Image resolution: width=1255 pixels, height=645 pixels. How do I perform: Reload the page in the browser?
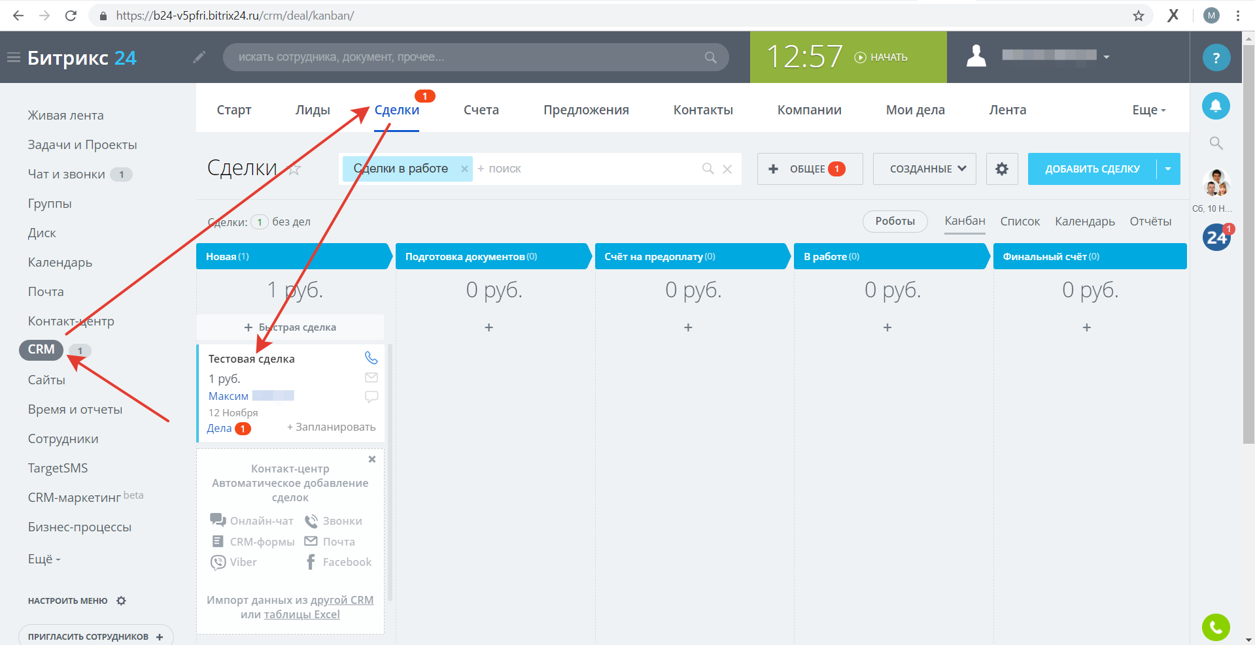pyautogui.click(x=71, y=16)
